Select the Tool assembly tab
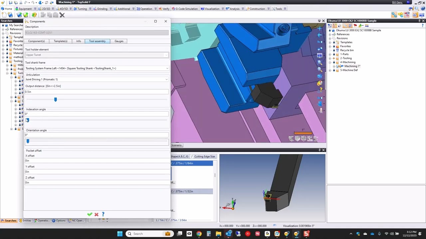The image size is (426, 239). coord(97,41)
